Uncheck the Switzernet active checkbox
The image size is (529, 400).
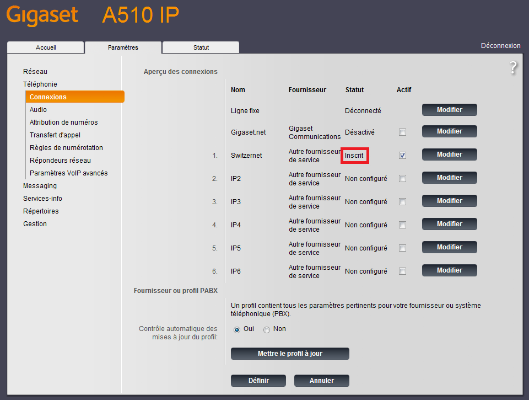pyautogui.click(x=402, y=156)
